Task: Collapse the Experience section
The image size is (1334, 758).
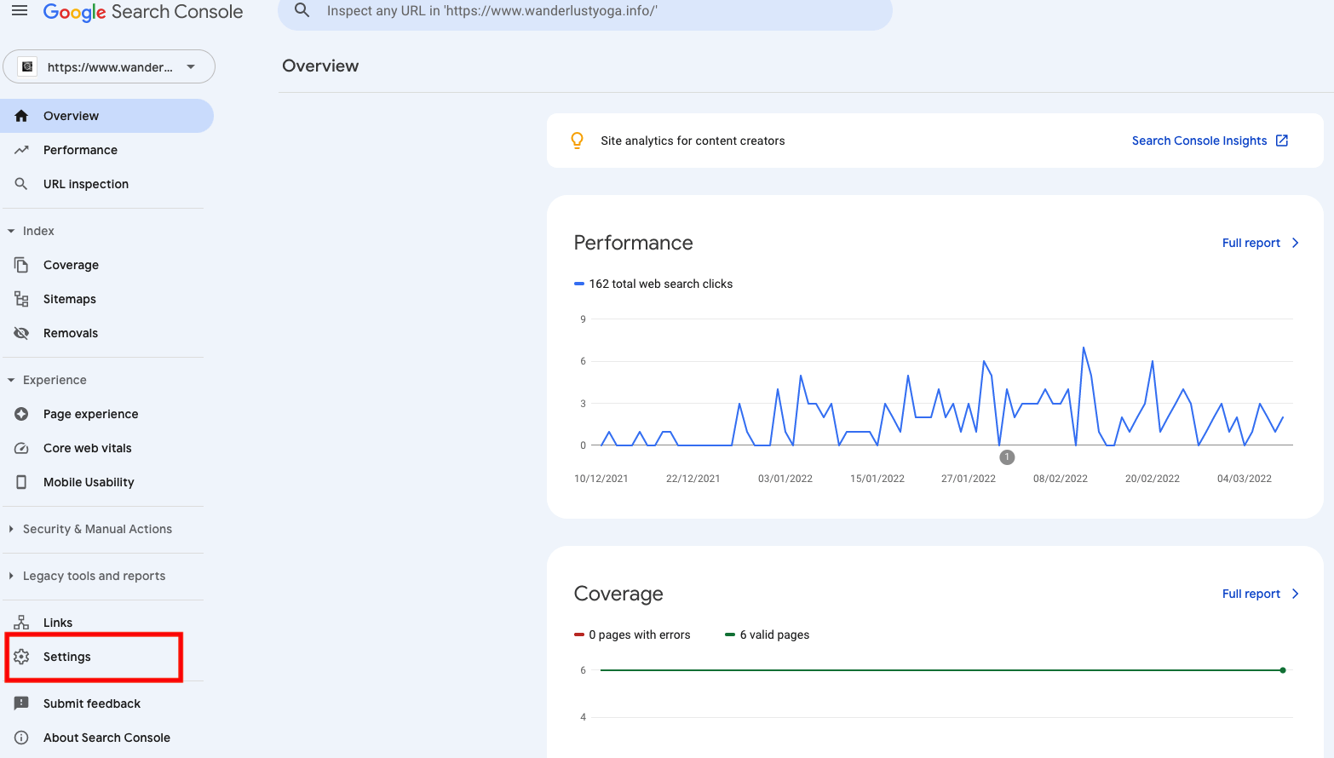Action: coord(11,380)
